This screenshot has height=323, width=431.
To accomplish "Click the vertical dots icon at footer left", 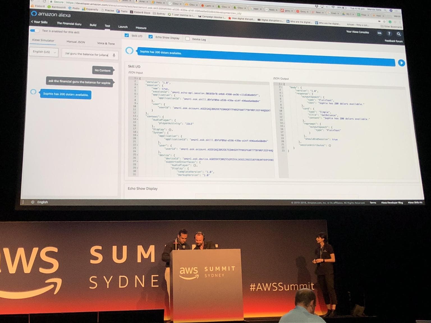I will point(23,202).
